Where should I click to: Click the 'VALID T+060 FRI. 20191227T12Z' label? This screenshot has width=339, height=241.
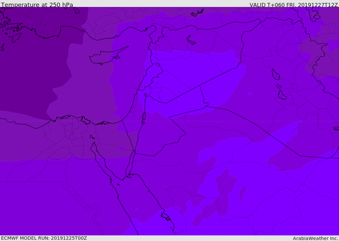(x=294, y=5)
